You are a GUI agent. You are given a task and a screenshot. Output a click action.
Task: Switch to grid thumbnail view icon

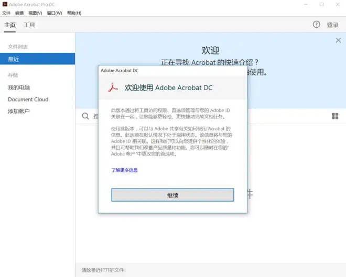[x=335, y=116]
